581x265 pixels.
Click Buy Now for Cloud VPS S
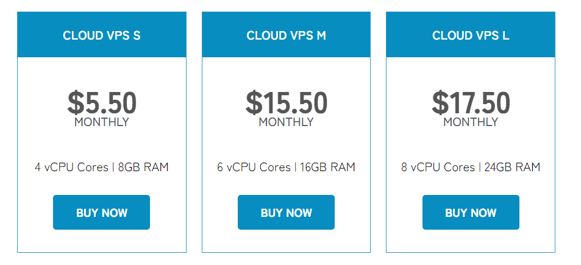click(x=101, y=213)
